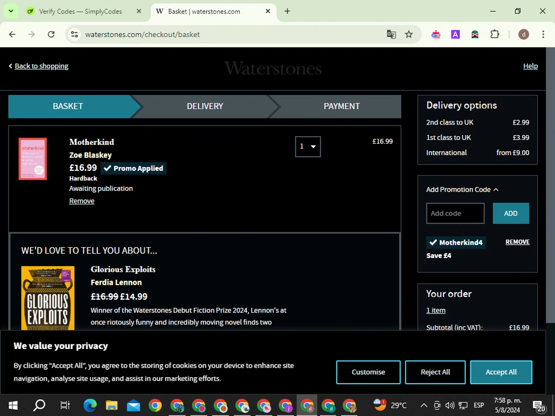
Task: Open File Explorer from taskbar
Action: [x=111, y=406]
